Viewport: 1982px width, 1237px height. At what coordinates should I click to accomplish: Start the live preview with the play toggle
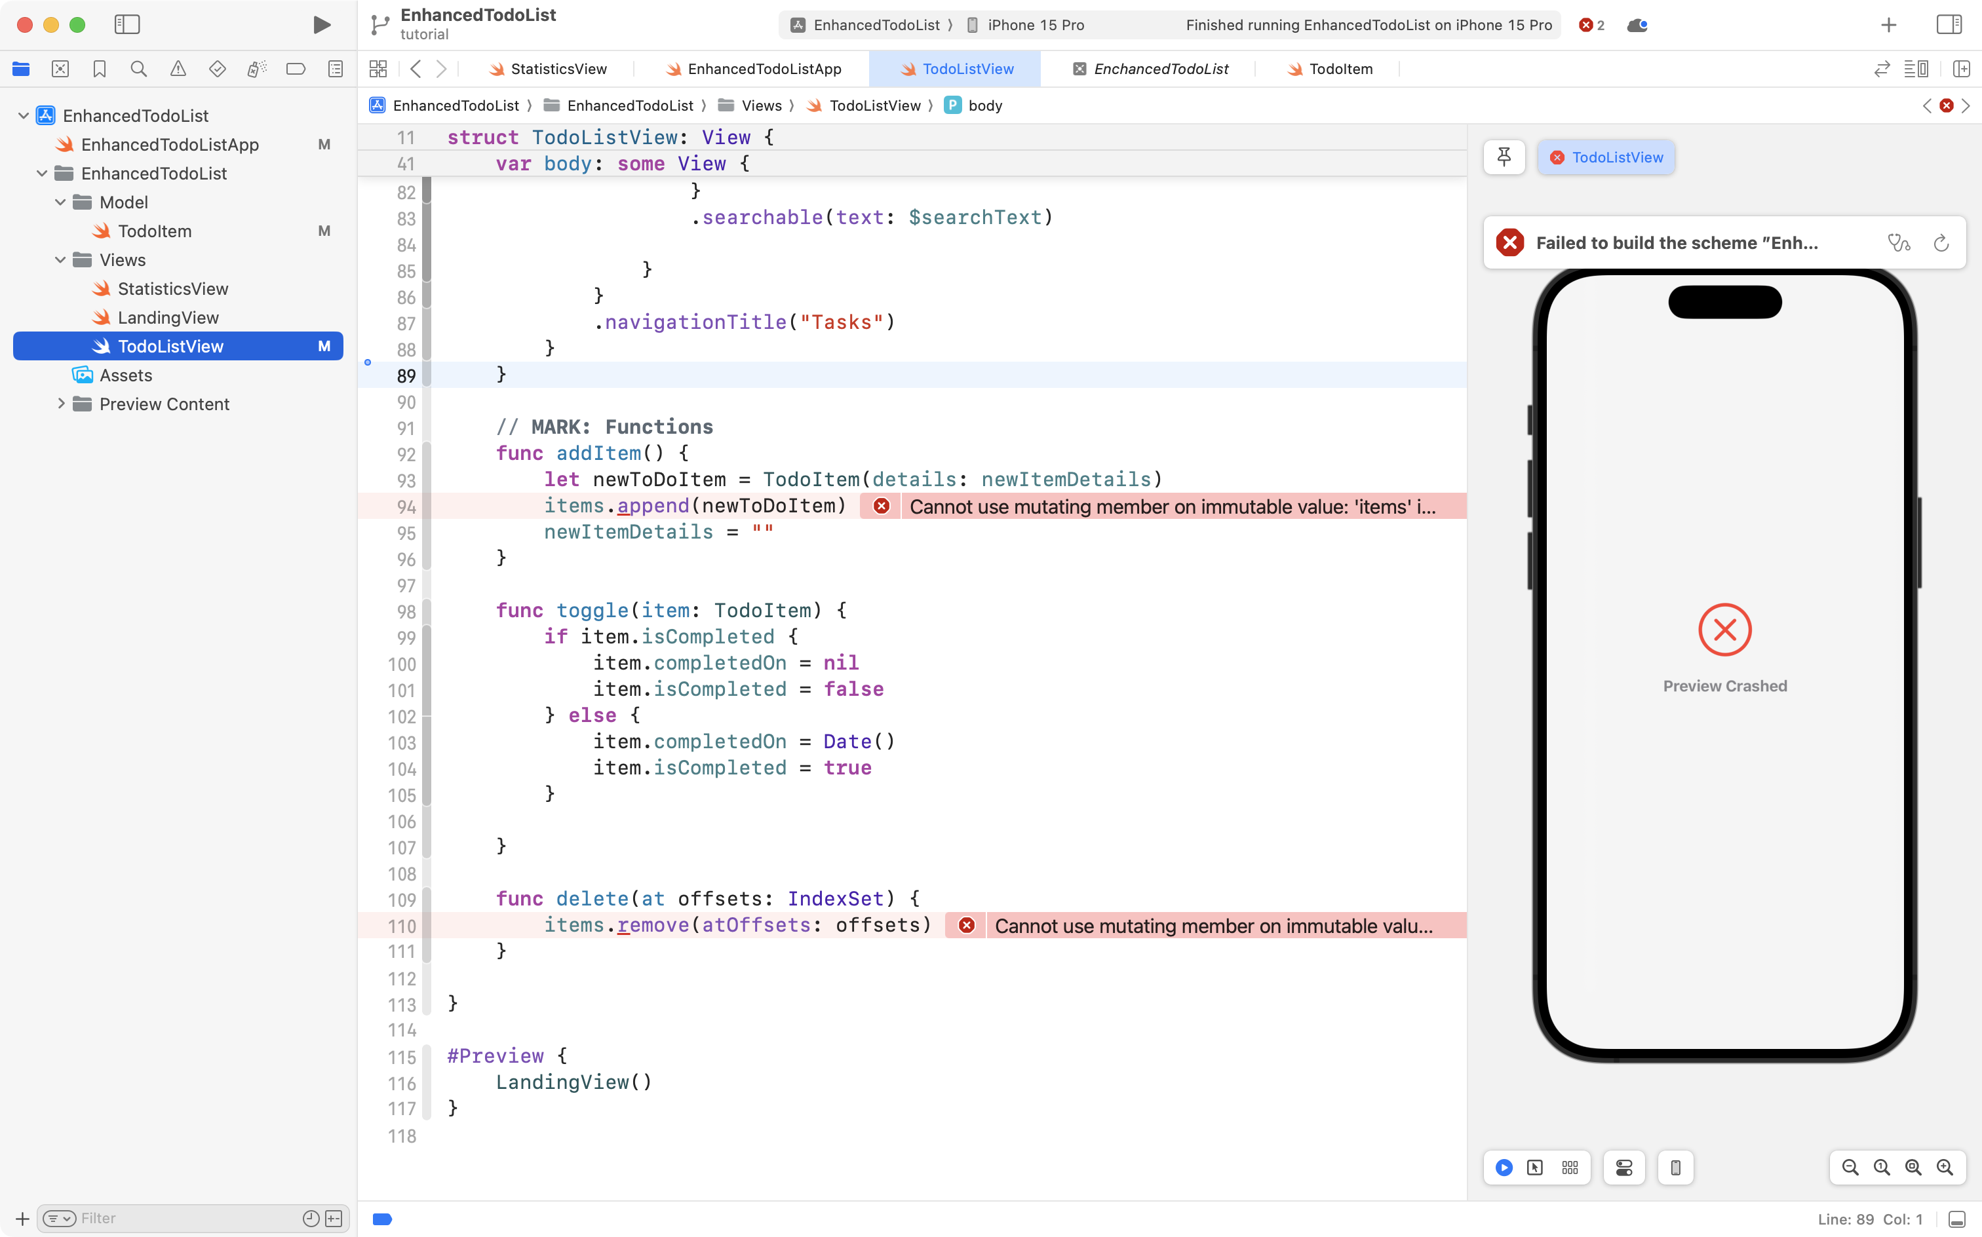point(1504,1168)
